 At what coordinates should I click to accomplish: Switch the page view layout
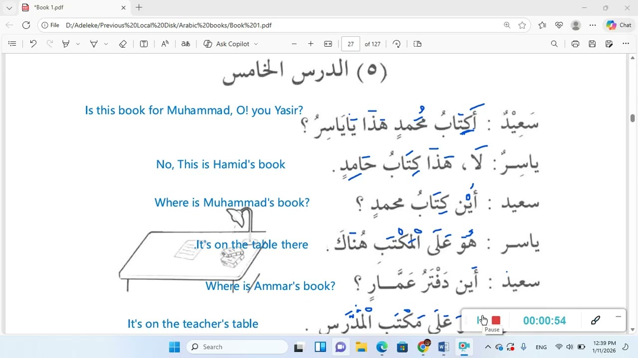coord(418,44)
